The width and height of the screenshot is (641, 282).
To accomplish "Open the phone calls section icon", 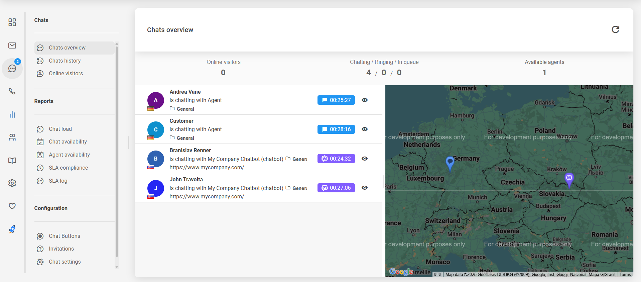I will click(12, 91).
